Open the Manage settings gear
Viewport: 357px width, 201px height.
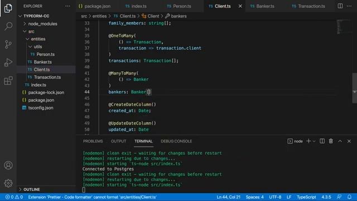[8, 183]
